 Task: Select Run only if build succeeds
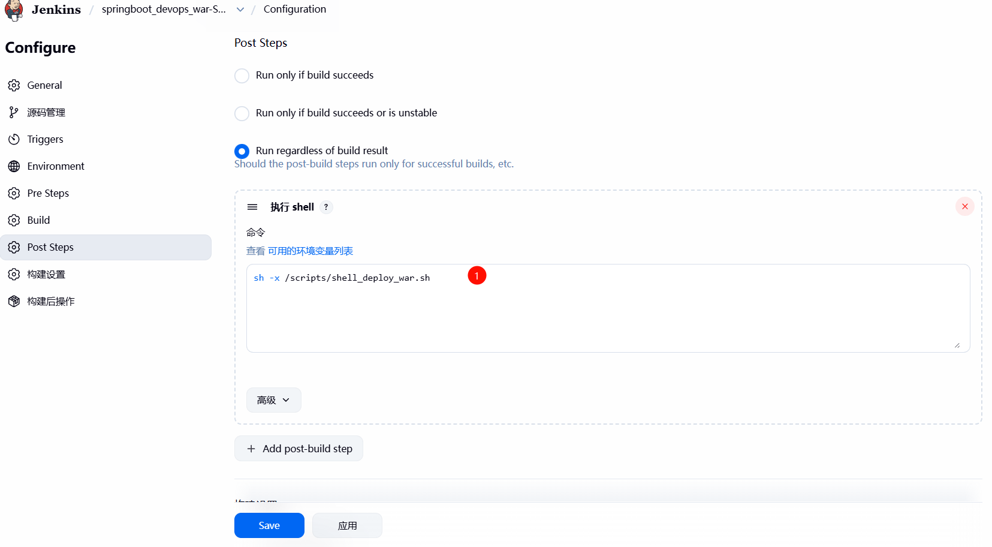coord(242,76)
